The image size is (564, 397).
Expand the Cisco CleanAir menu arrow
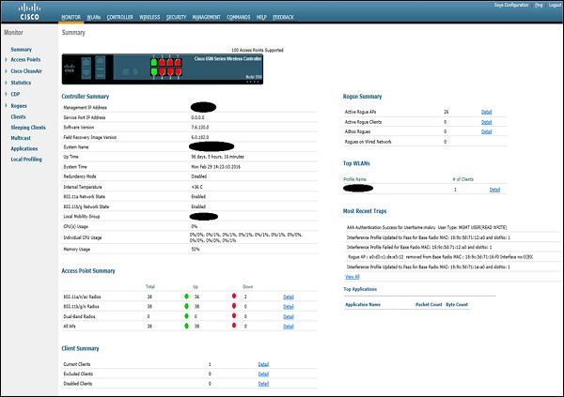point(7,71)
